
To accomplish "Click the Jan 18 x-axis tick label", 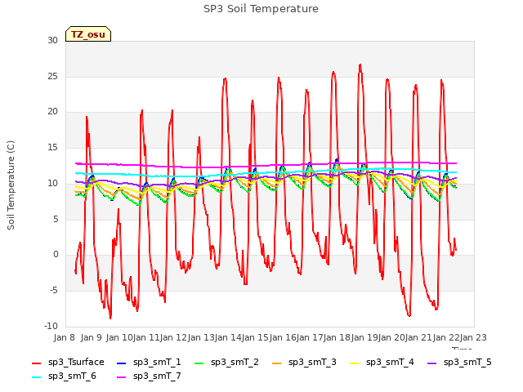I will click(337, 337).
